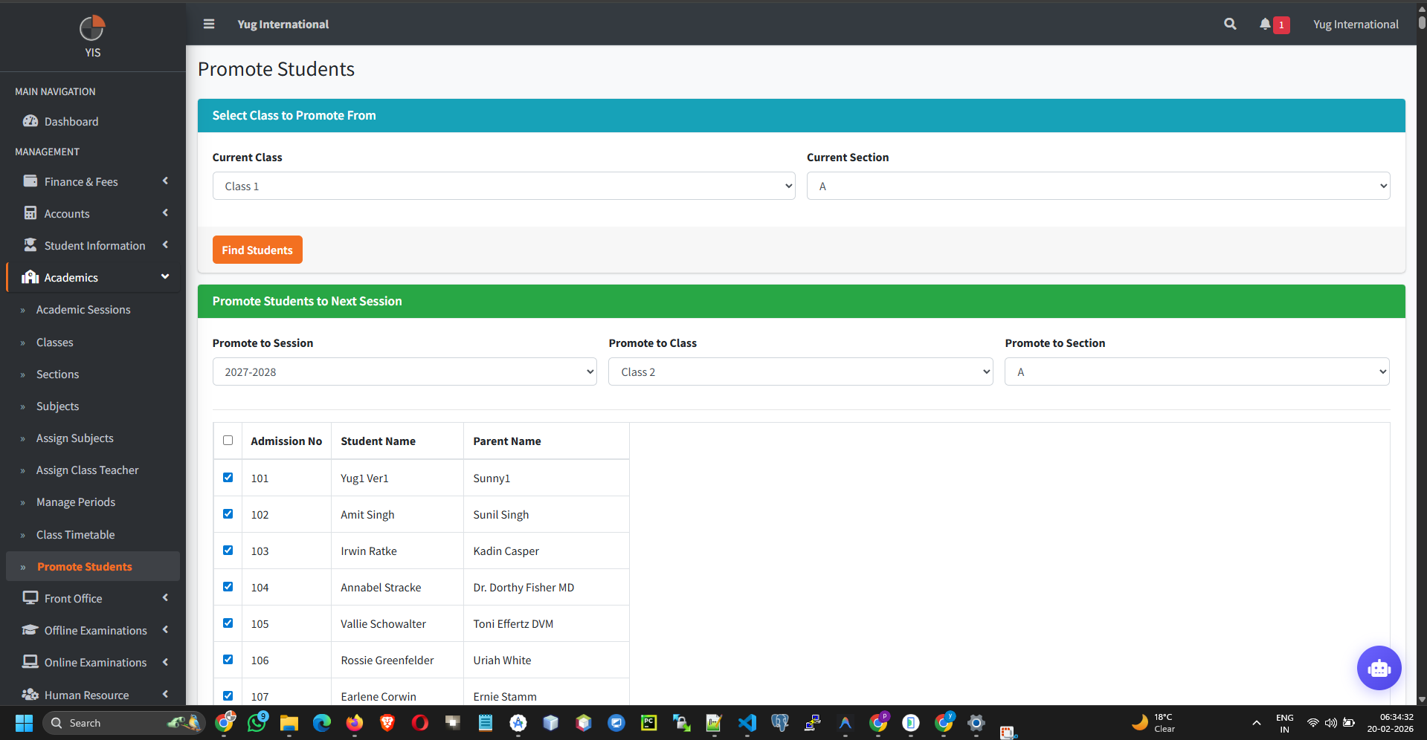
Task: Adjust the speaker volume in system tray
Action: [x=1331, y=723]
